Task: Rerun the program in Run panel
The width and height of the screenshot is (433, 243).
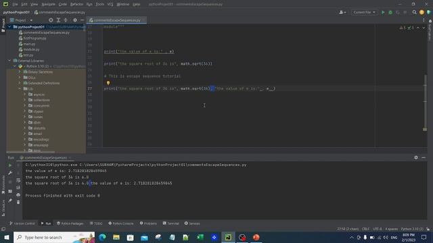Action: click(x=10, y=165)
